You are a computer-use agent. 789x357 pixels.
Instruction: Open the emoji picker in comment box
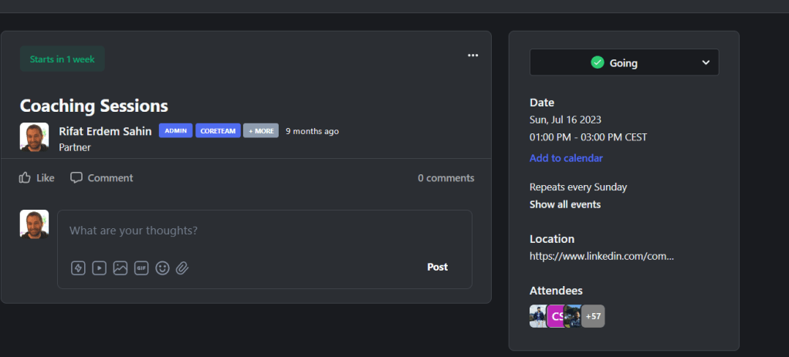coord(162,268)
